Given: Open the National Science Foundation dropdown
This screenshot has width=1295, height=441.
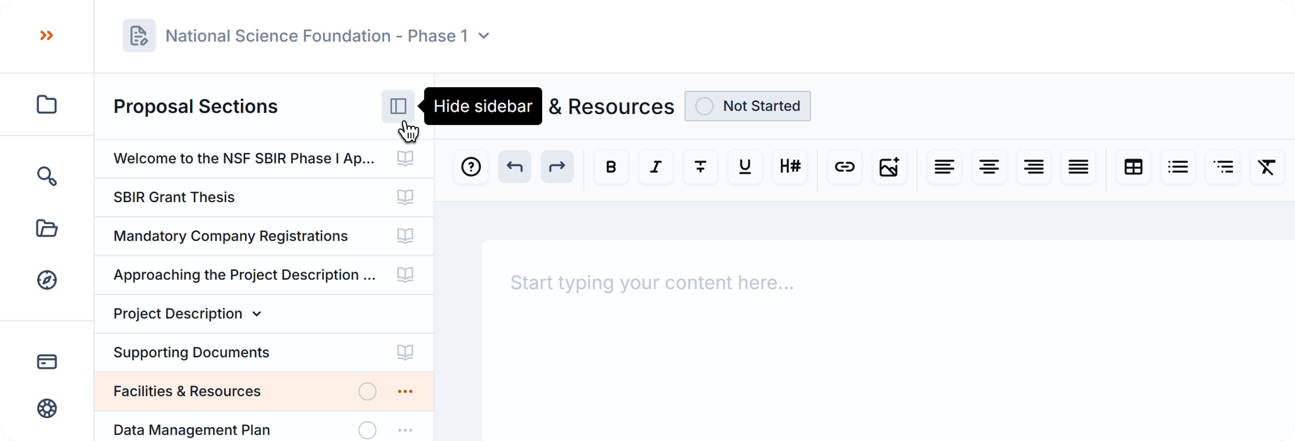Looking at the screenshot, I should click(x=484, y=36).
